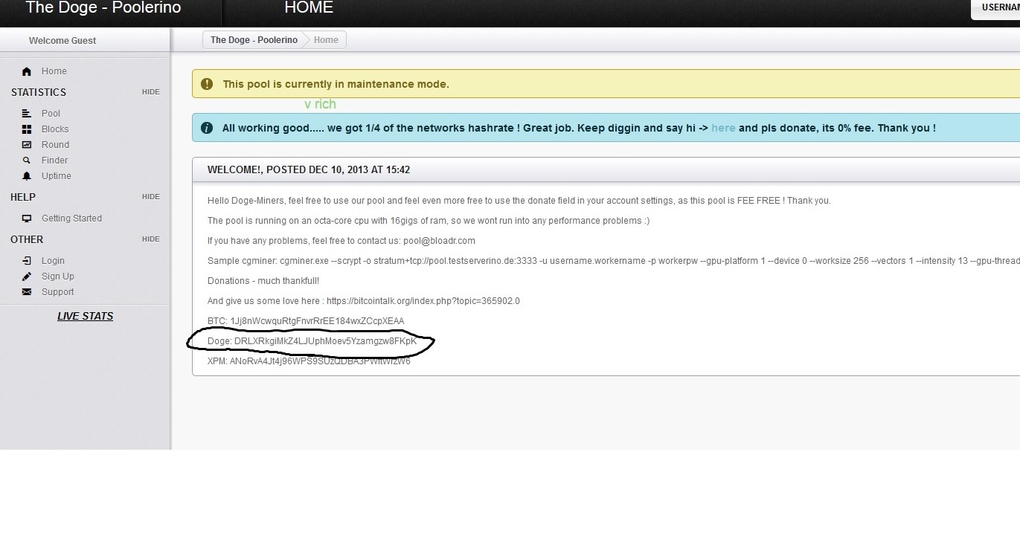This screenshot has height=559, width=1020.
Task: Click the Finder magnifier icon
Action: [27, 161]
